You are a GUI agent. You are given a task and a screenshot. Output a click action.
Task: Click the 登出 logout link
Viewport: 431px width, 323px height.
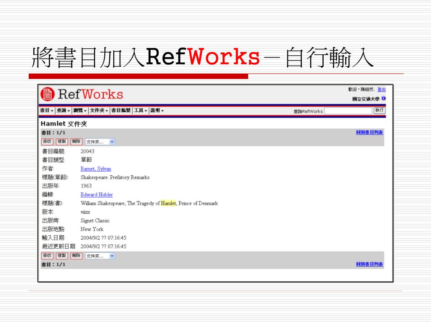point(381,90)
